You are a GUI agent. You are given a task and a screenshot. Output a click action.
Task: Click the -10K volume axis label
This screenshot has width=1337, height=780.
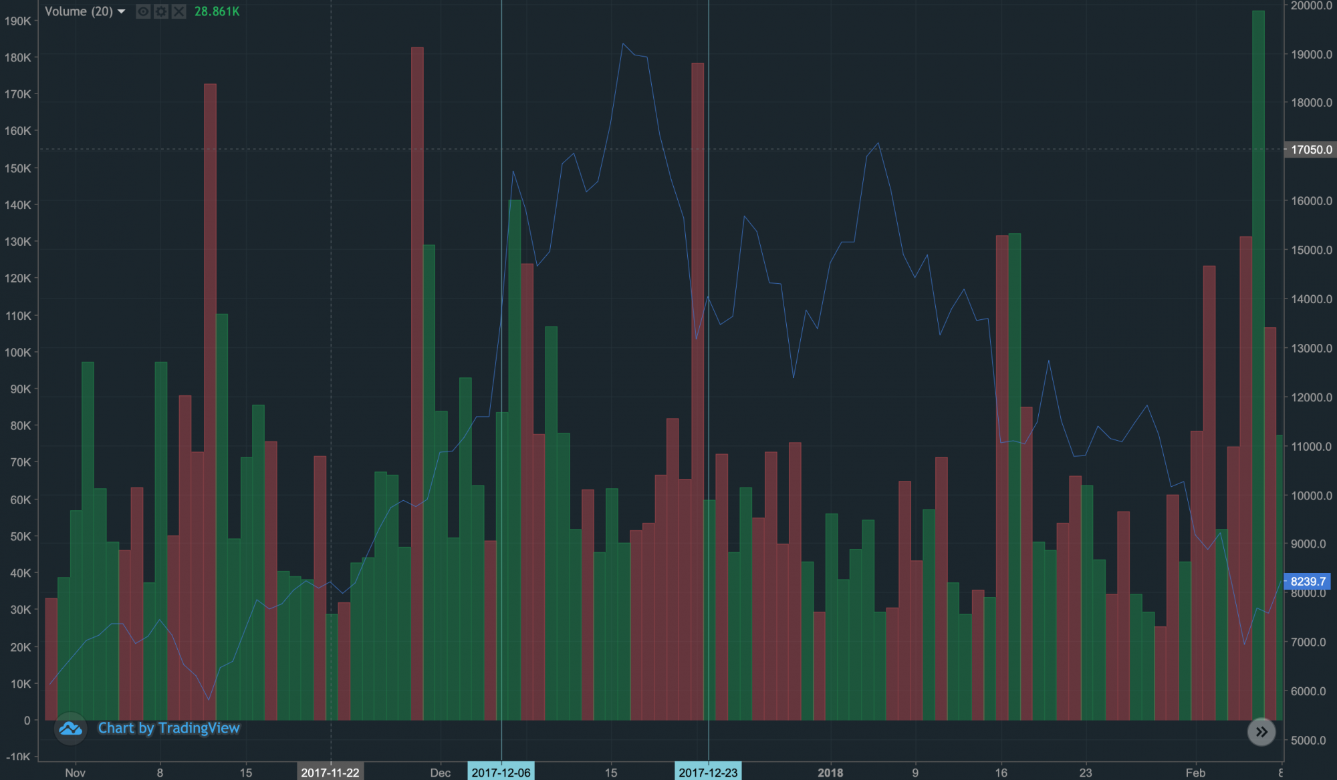pos(18,757)
